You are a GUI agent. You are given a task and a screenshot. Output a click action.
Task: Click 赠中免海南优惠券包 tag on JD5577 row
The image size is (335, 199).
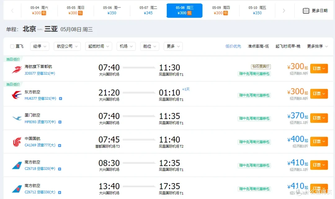[x=254, y=74]
